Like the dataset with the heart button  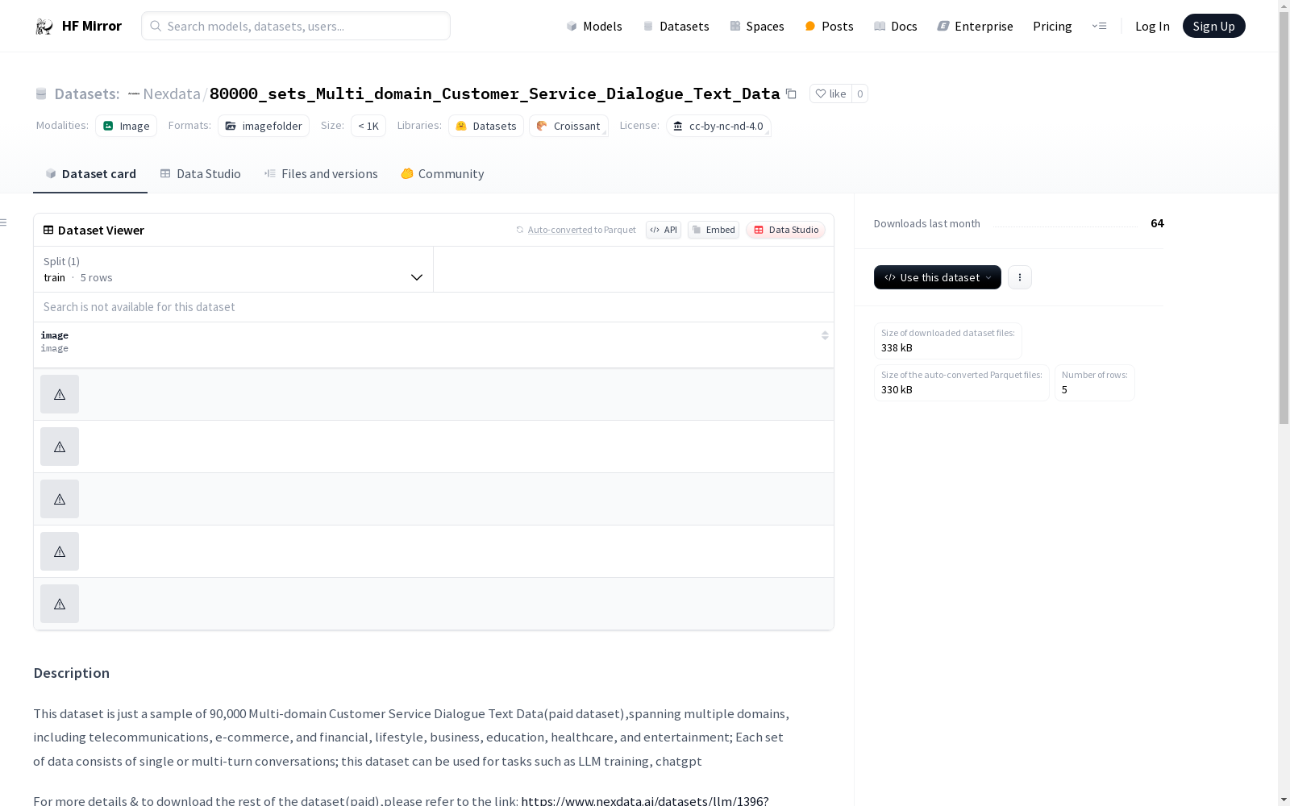[x=830, y=93]
